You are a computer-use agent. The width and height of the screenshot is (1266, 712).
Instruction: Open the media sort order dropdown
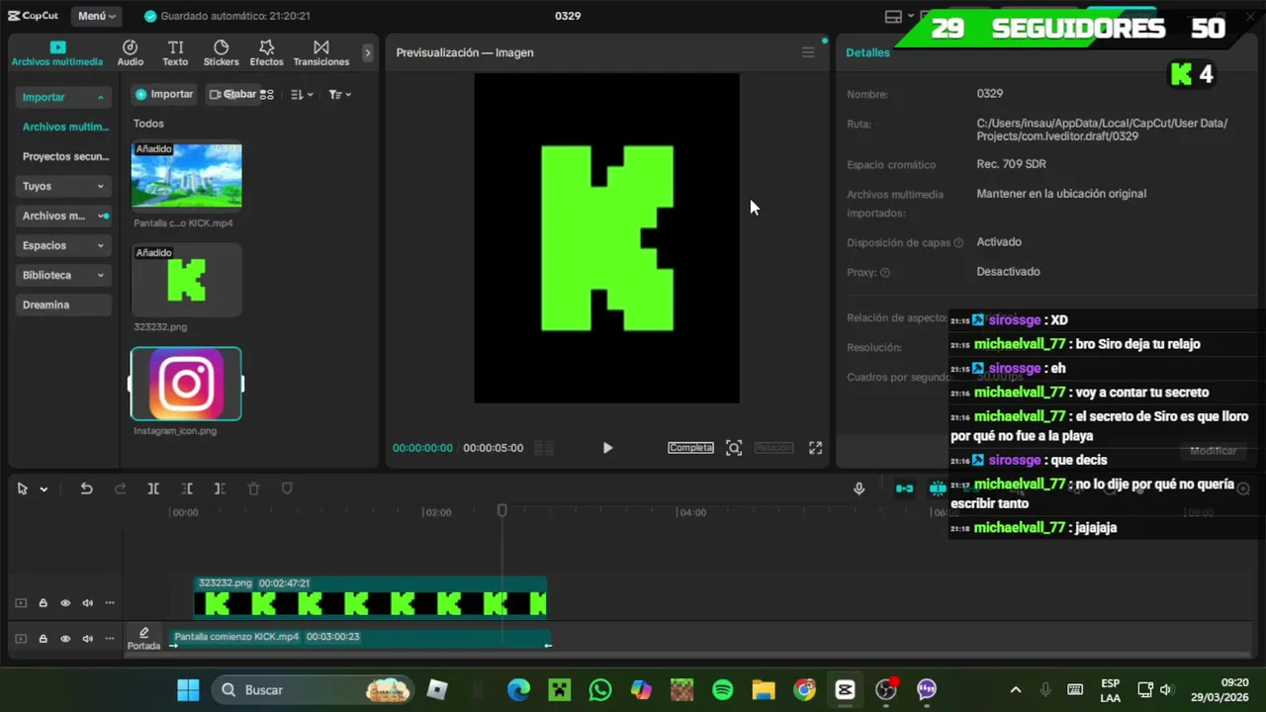click(x=303, y=94)
